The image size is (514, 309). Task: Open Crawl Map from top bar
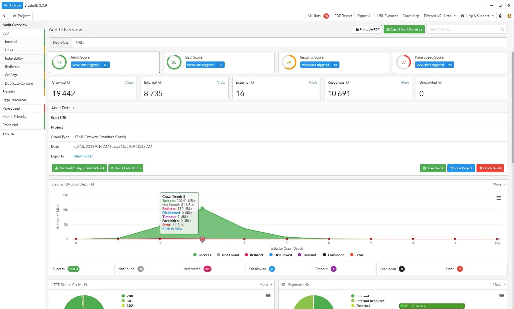pyautogui.click(x=411, y=16)
